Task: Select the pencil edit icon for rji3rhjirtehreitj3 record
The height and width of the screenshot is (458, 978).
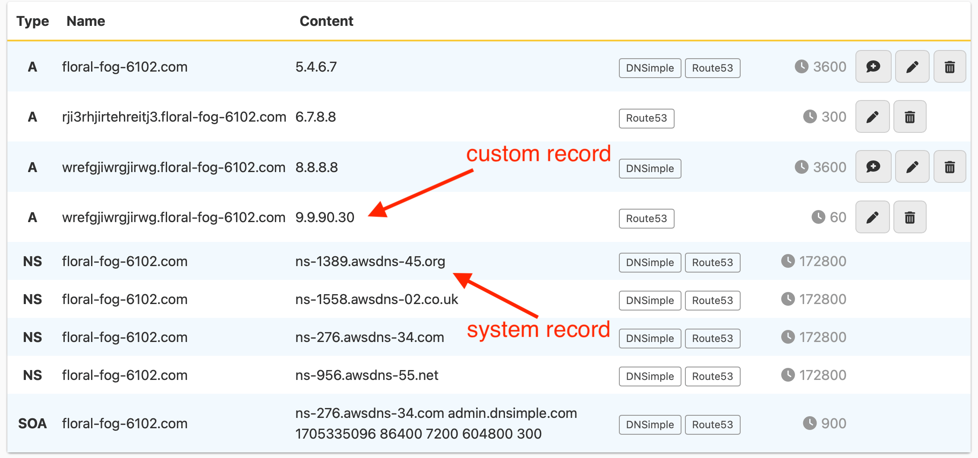Action: (x=872, y=116)
